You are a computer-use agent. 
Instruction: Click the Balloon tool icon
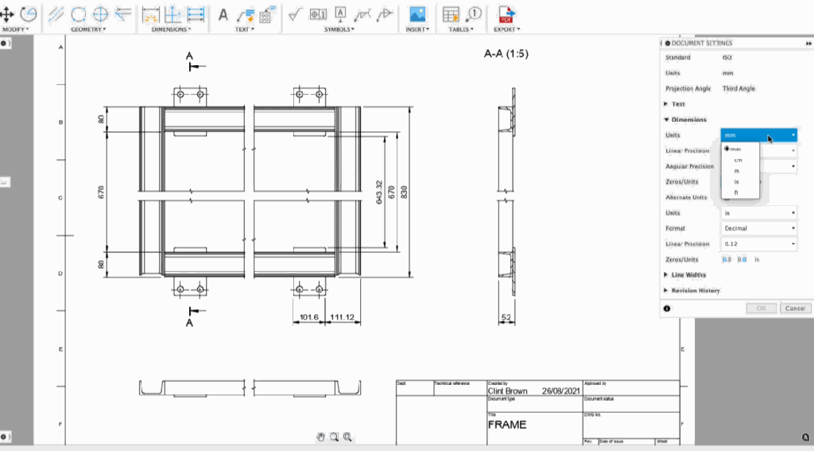pyautogui.click(x=474, y=14)
